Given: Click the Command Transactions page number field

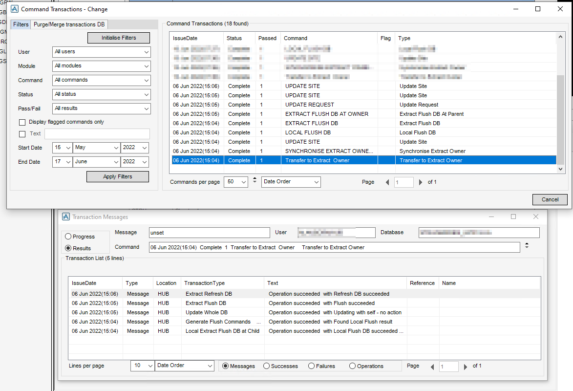Looking at the screenshot, I should coord(404,182).
